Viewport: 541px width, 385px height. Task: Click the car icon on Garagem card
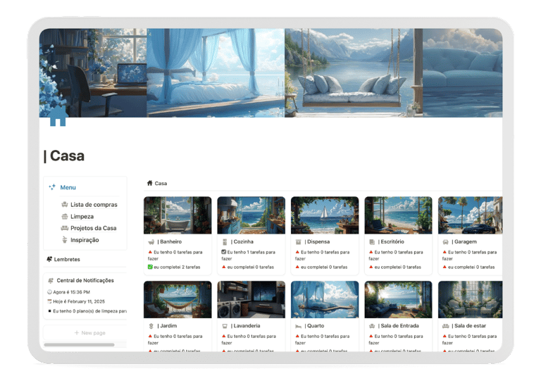[x=445, y=241]
